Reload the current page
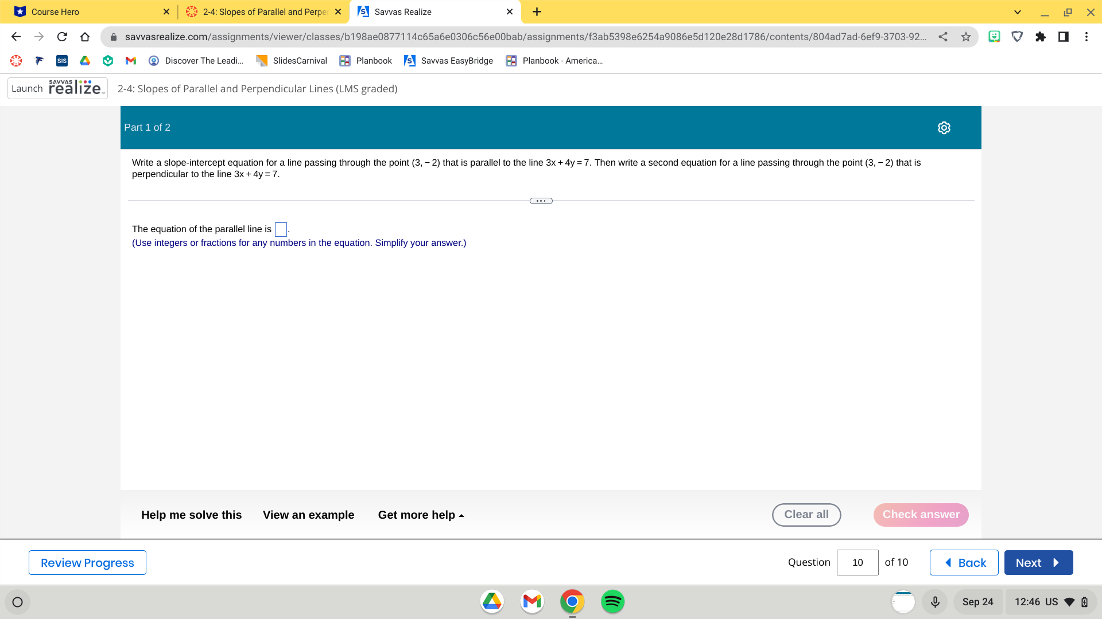Viewport: 1102px width, 619px height. (62, 36)
